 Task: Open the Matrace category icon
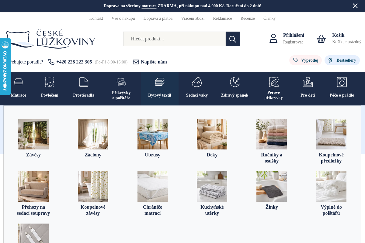pyautogui.click(x=19, y=82)
